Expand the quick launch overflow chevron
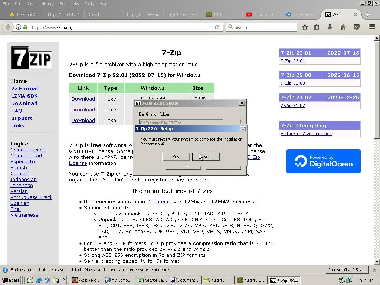The height and width of the screenshot is (285, 380). point(64,279)
